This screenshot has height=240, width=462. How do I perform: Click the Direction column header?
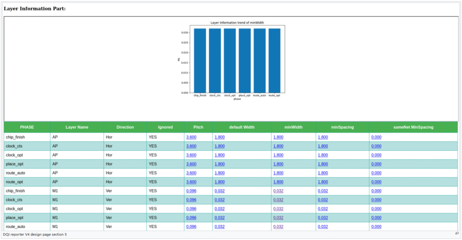pos(125,127)
